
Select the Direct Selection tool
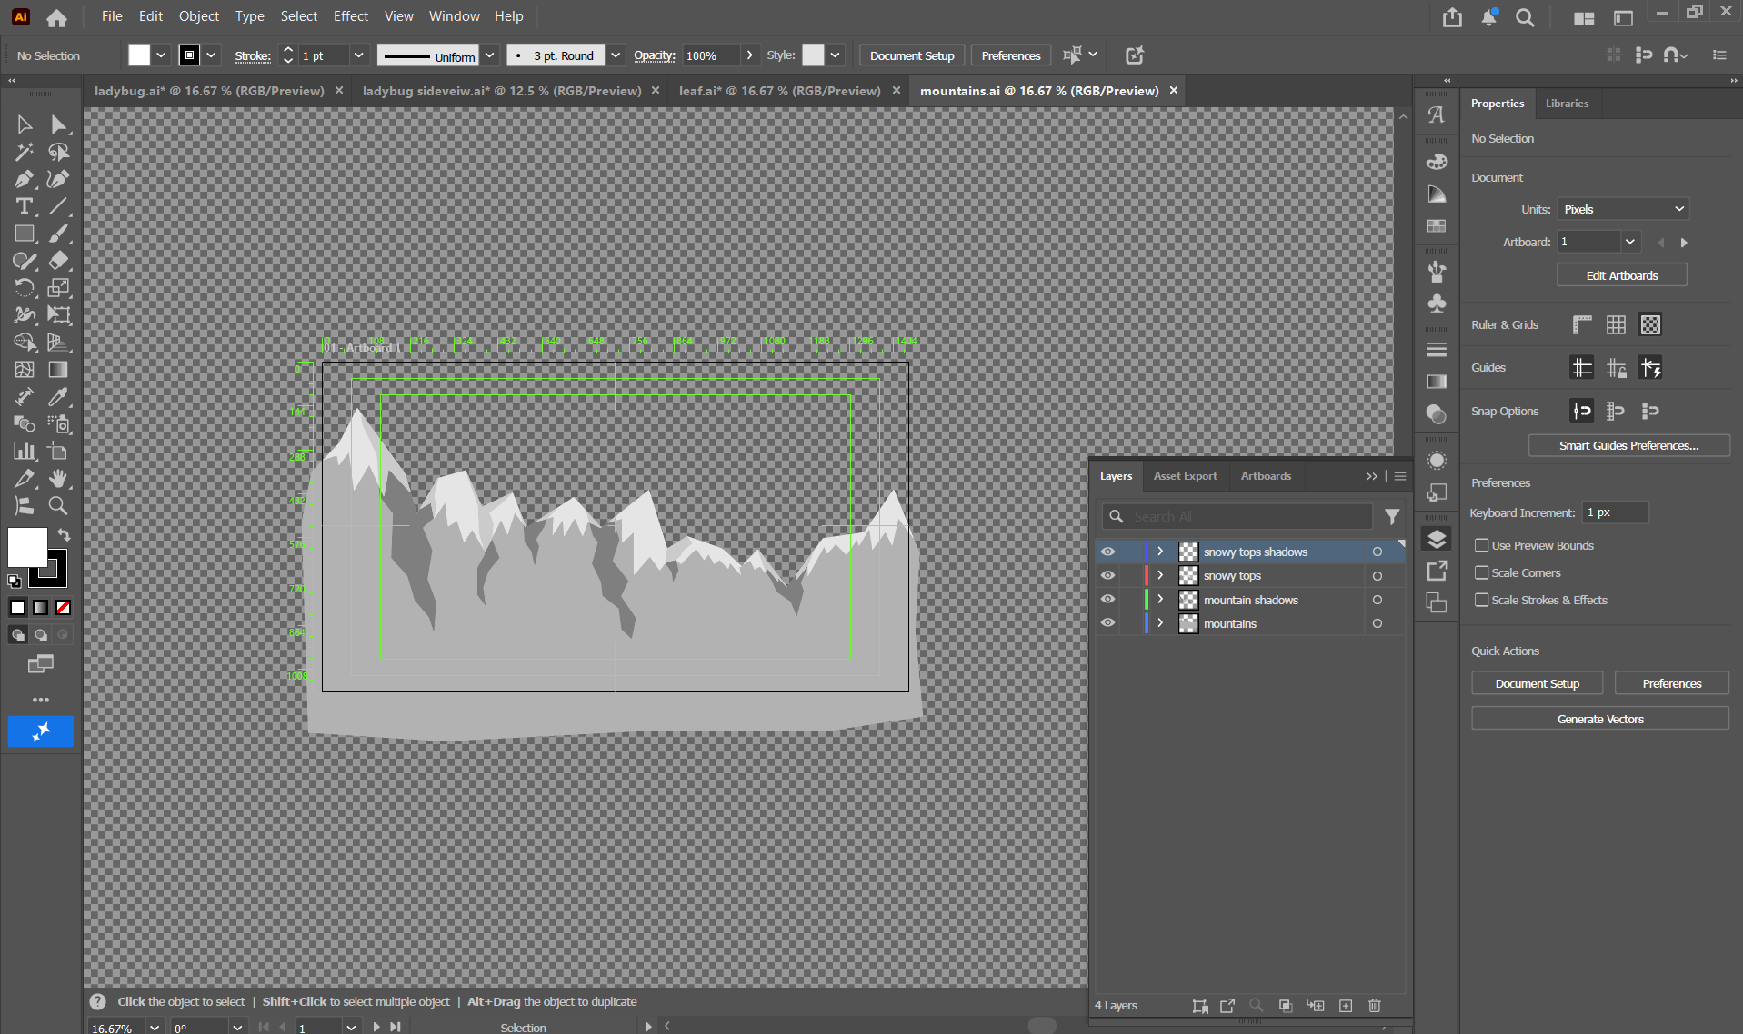[58, 124]
